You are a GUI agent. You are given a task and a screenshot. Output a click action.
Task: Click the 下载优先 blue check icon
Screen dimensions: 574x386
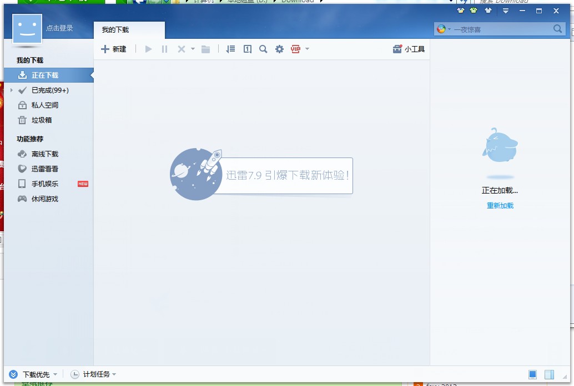[x=13, y=374]
